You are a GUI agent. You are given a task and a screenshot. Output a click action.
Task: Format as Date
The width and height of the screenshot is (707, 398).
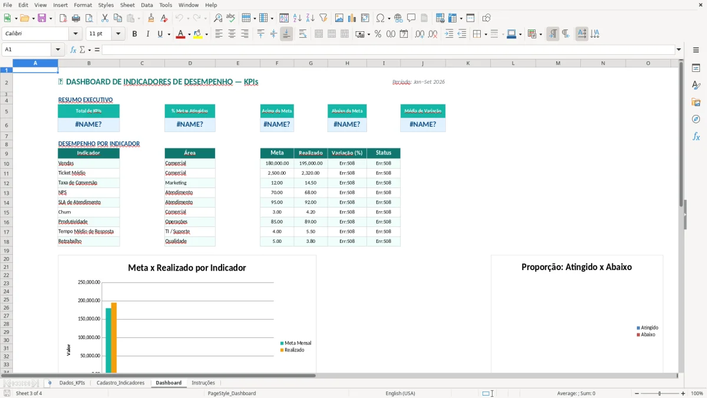pos(404,34)
